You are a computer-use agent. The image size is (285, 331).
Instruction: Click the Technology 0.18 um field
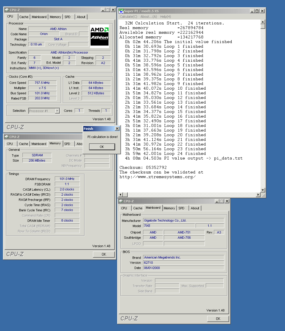pos(36,44)
